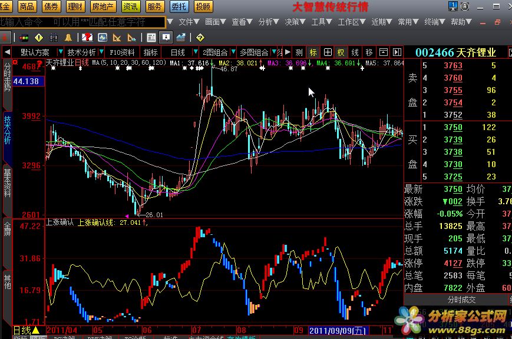
Task: Open the blue monitor waveform icon
Action: 103,38
